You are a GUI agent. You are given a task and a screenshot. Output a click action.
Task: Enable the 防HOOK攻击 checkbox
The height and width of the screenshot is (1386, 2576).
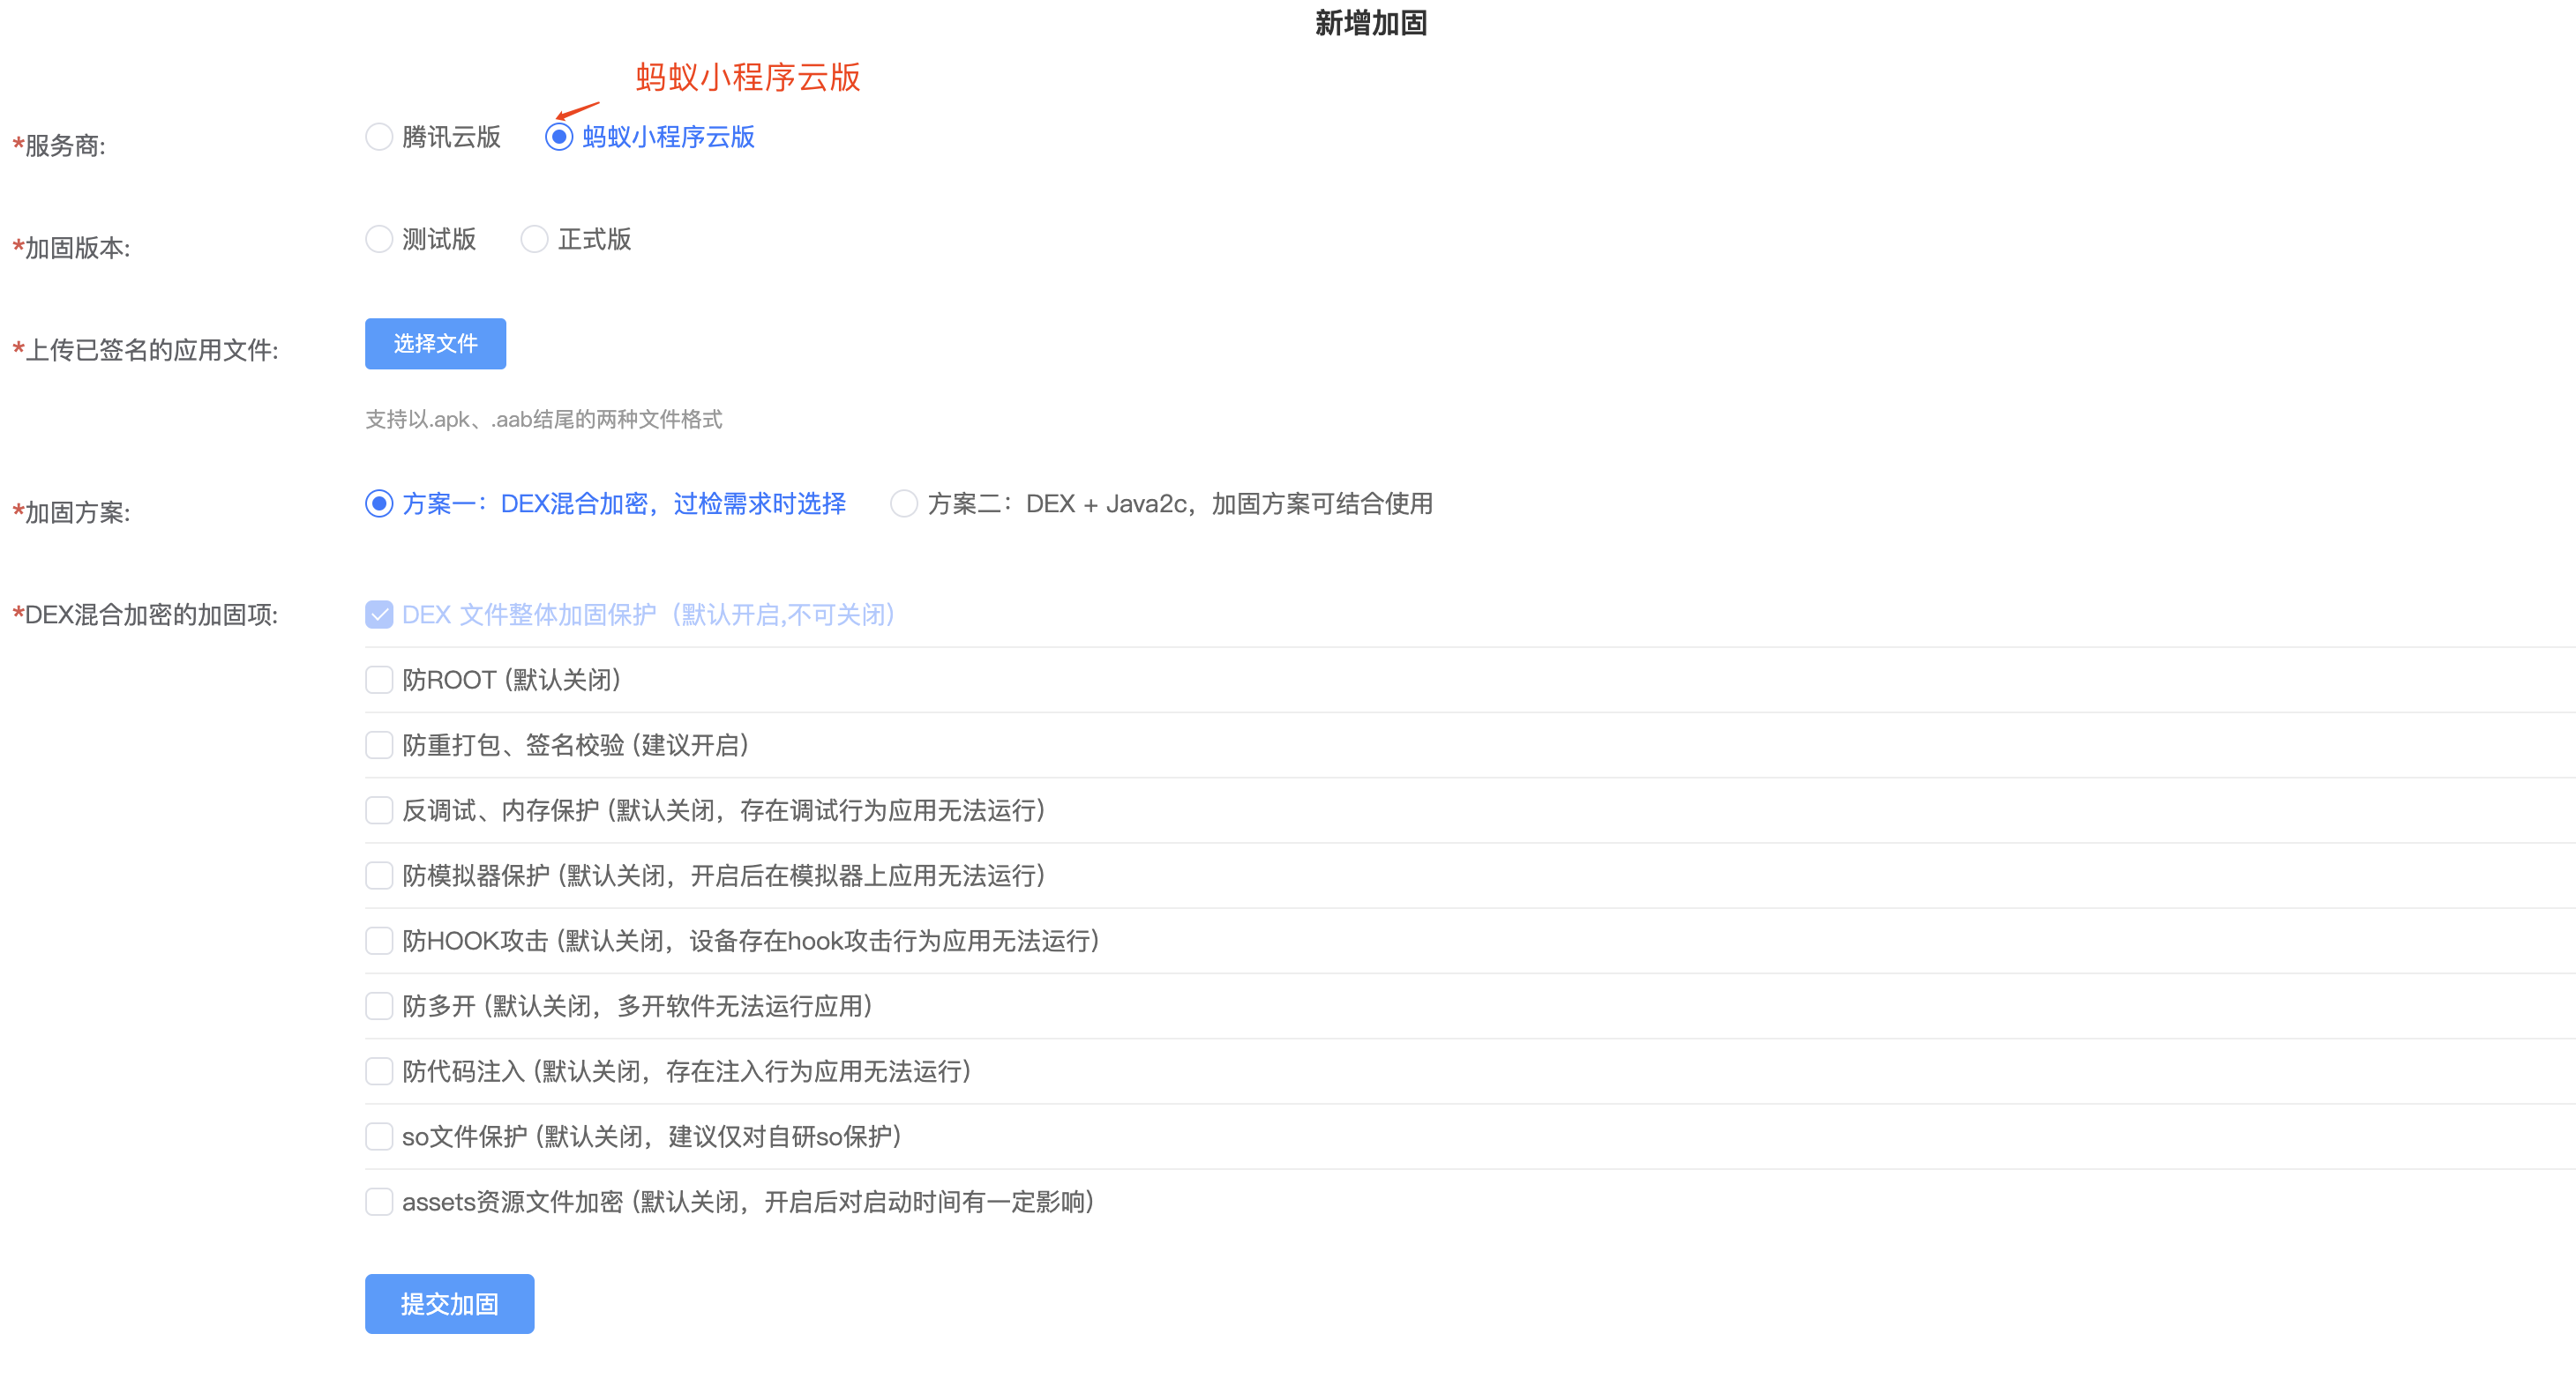379,941
